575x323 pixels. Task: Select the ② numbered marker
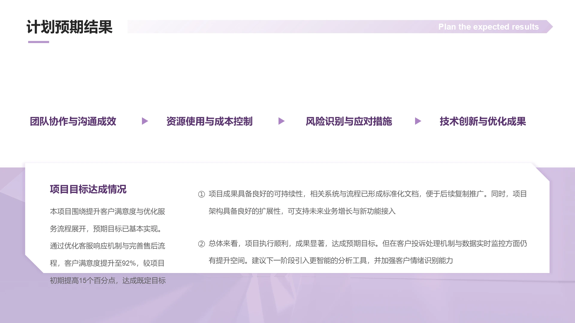[x=202, y=244]
